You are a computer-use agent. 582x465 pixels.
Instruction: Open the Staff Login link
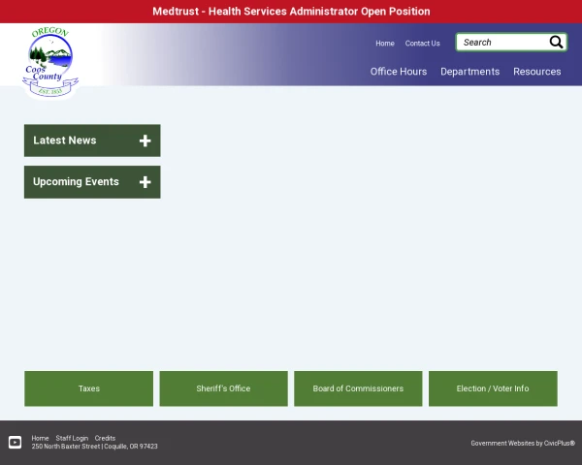[x=72, y=438]
